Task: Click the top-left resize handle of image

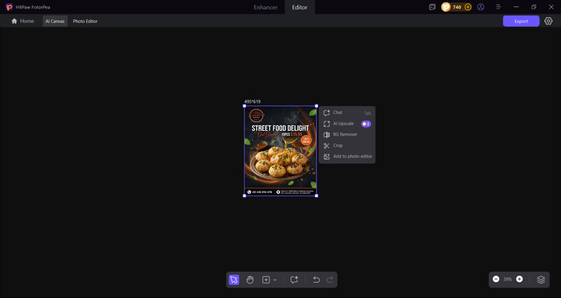Action: pyautogui.click(x=245, y=106)
